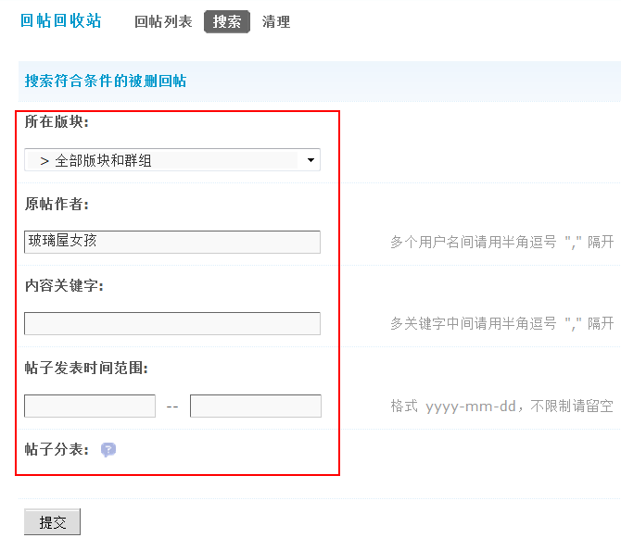Screen dimensions: 621x538
Task: Click the 内容关键字 label
Action: pos(64,285)
